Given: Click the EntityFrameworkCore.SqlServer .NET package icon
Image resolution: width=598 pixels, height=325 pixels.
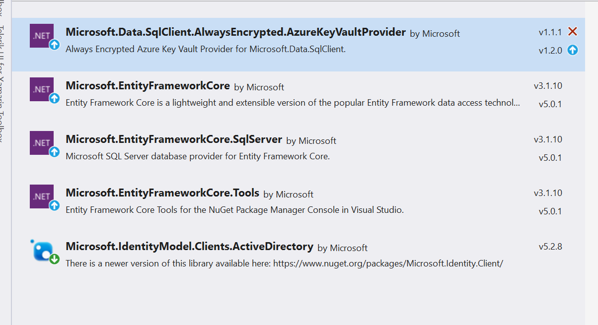Looking at the screenshot, I should pyautogui.click(x=42, y=143).
